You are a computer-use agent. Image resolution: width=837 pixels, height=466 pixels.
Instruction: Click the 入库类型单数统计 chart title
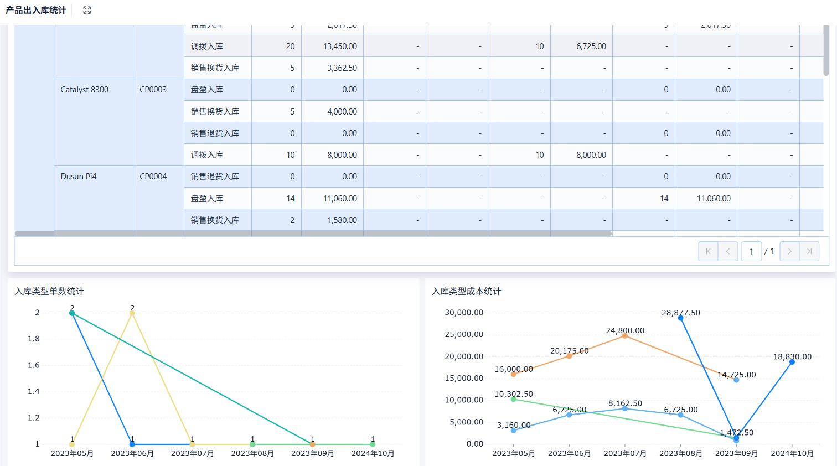[49, 291]
